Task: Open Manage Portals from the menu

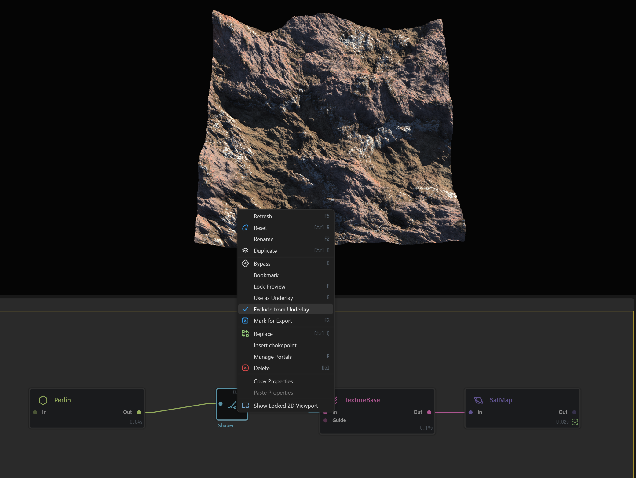Action: (x=286, y=357)
